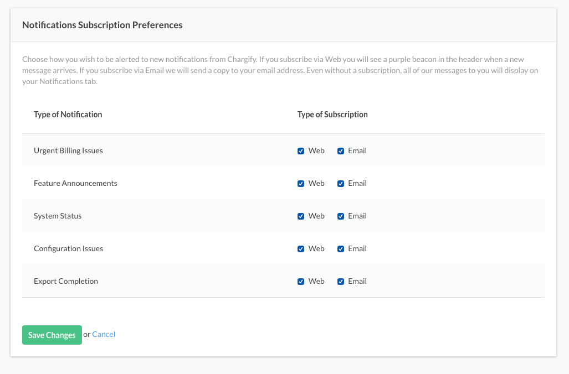The image size is (569, 374).
Task: Click the Type of Subscription column header
Action: 332,115
